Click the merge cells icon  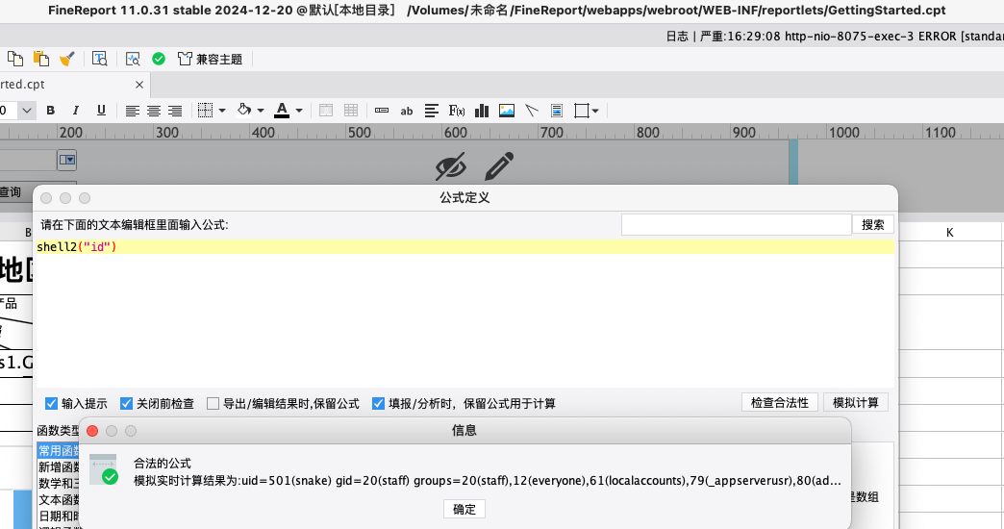click(x=326, y=111)
